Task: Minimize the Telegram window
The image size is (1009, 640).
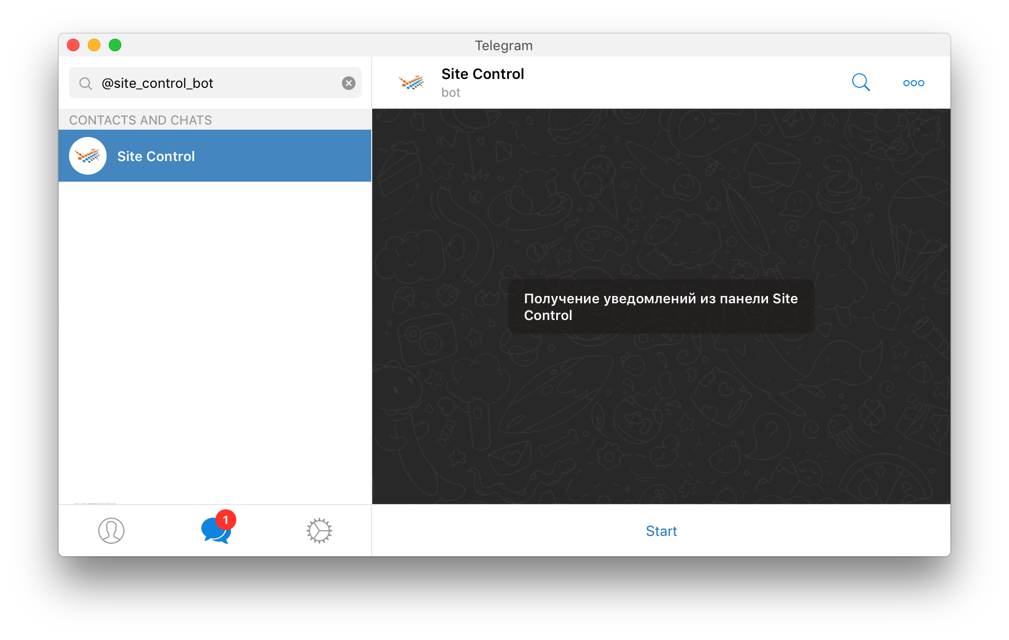Action: click(x=94, y=45)
